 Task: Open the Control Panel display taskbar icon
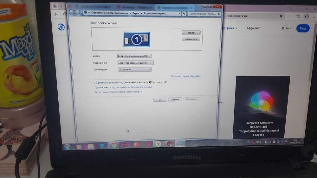[x=180, y=143]
